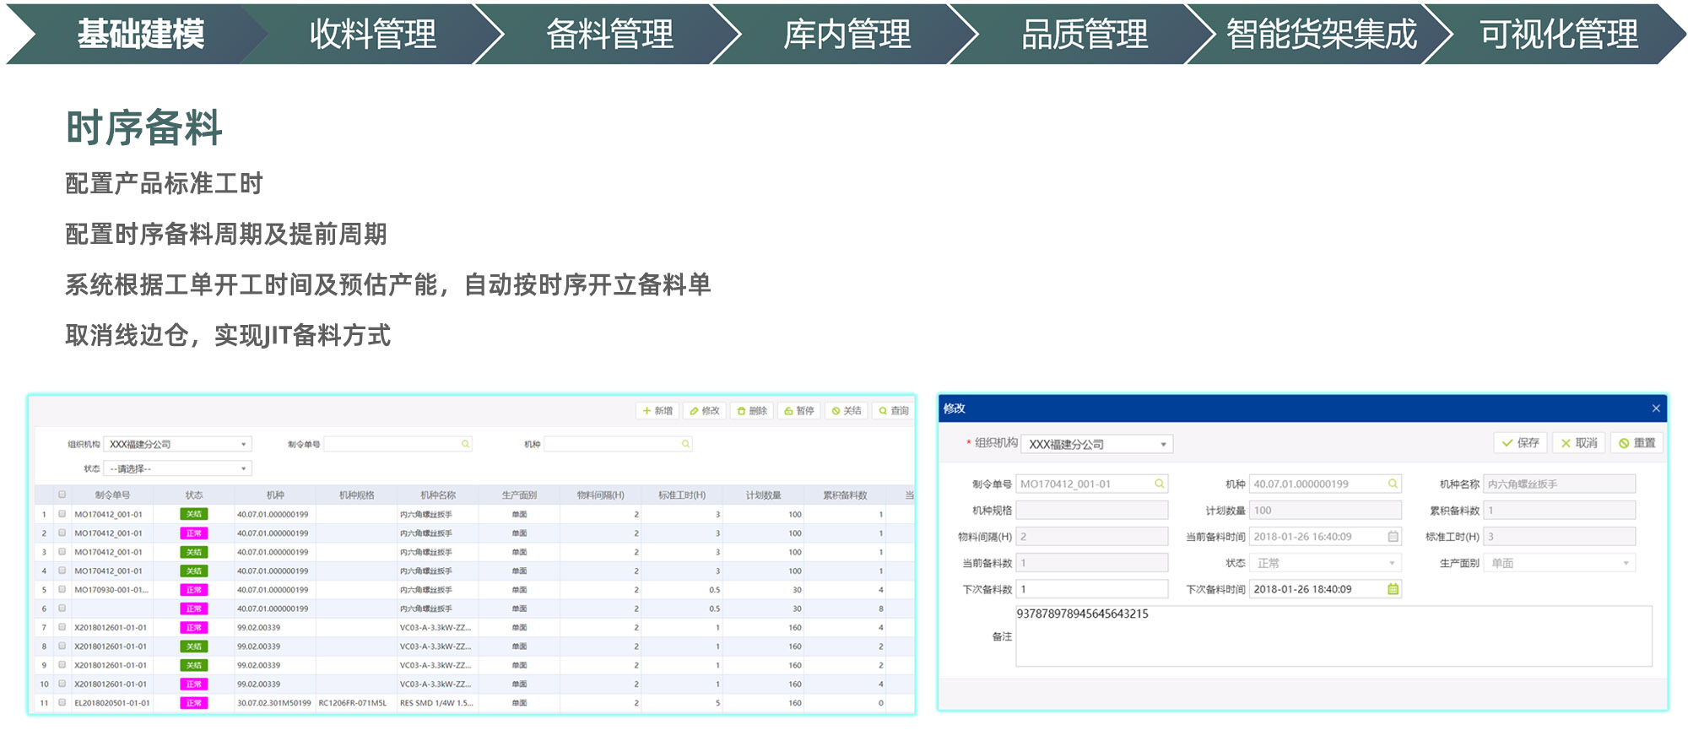The image size is (1688, 752).
Task: Click the 查询 (search) toolbar button
Action: tap(894, 411)
